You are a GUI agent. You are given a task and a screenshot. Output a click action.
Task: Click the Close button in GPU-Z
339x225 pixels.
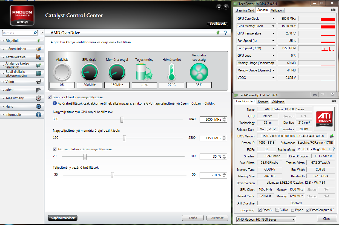tap(327, 219)
